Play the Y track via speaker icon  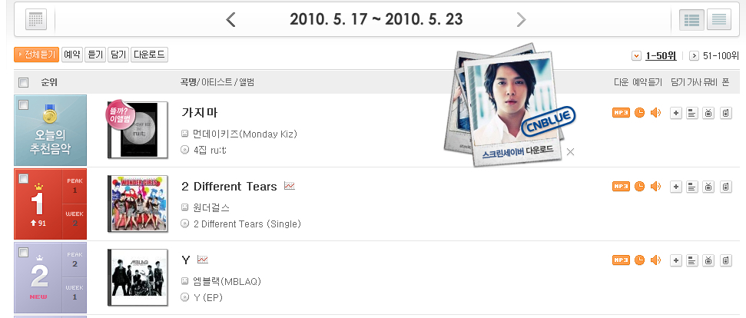click(655, 260)
